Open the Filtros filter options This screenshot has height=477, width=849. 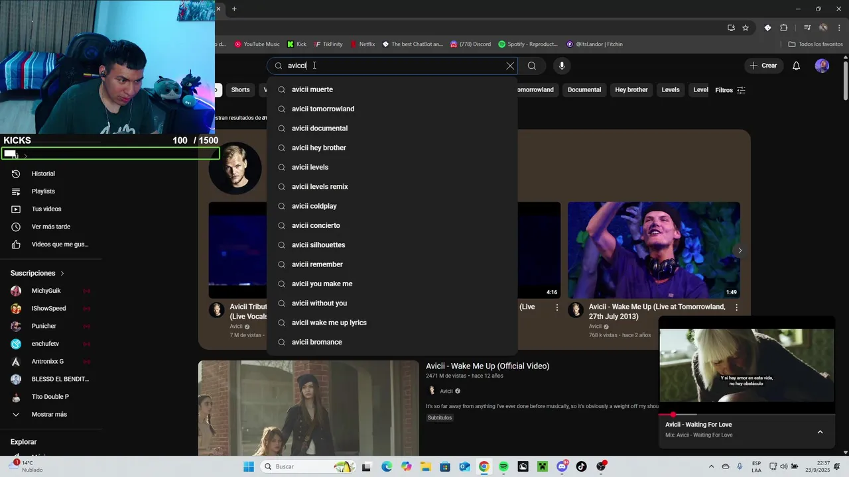(x=730, y=90)
